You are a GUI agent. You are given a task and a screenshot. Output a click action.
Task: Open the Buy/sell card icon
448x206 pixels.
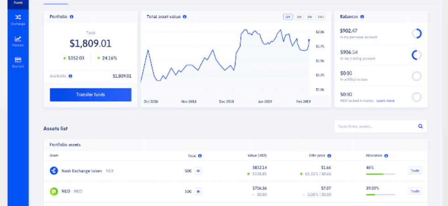(18, 60)
